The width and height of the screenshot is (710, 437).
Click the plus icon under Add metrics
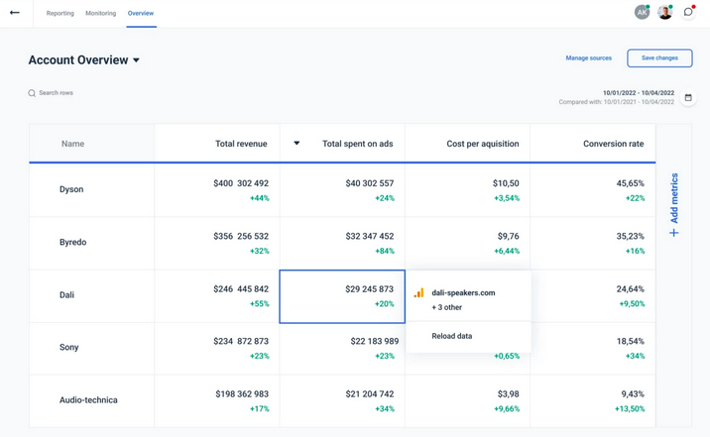[673, 233]
